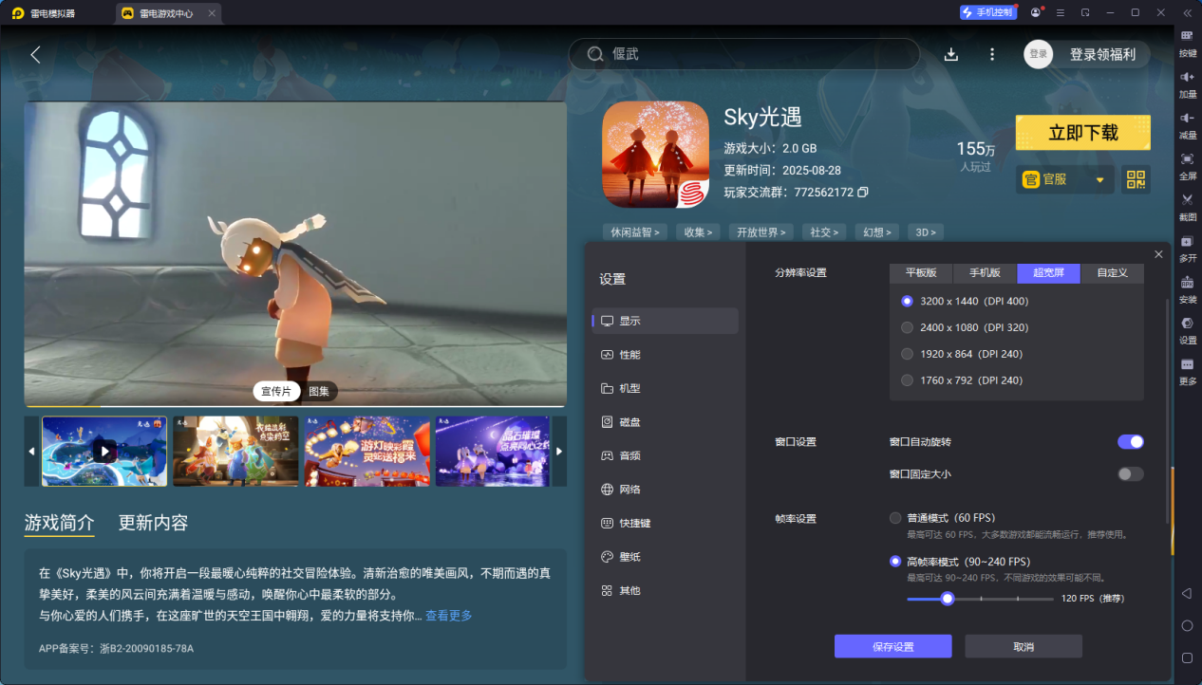Expand the 幻想 tag
The image size is (1202, 685).
coord(876,232)
